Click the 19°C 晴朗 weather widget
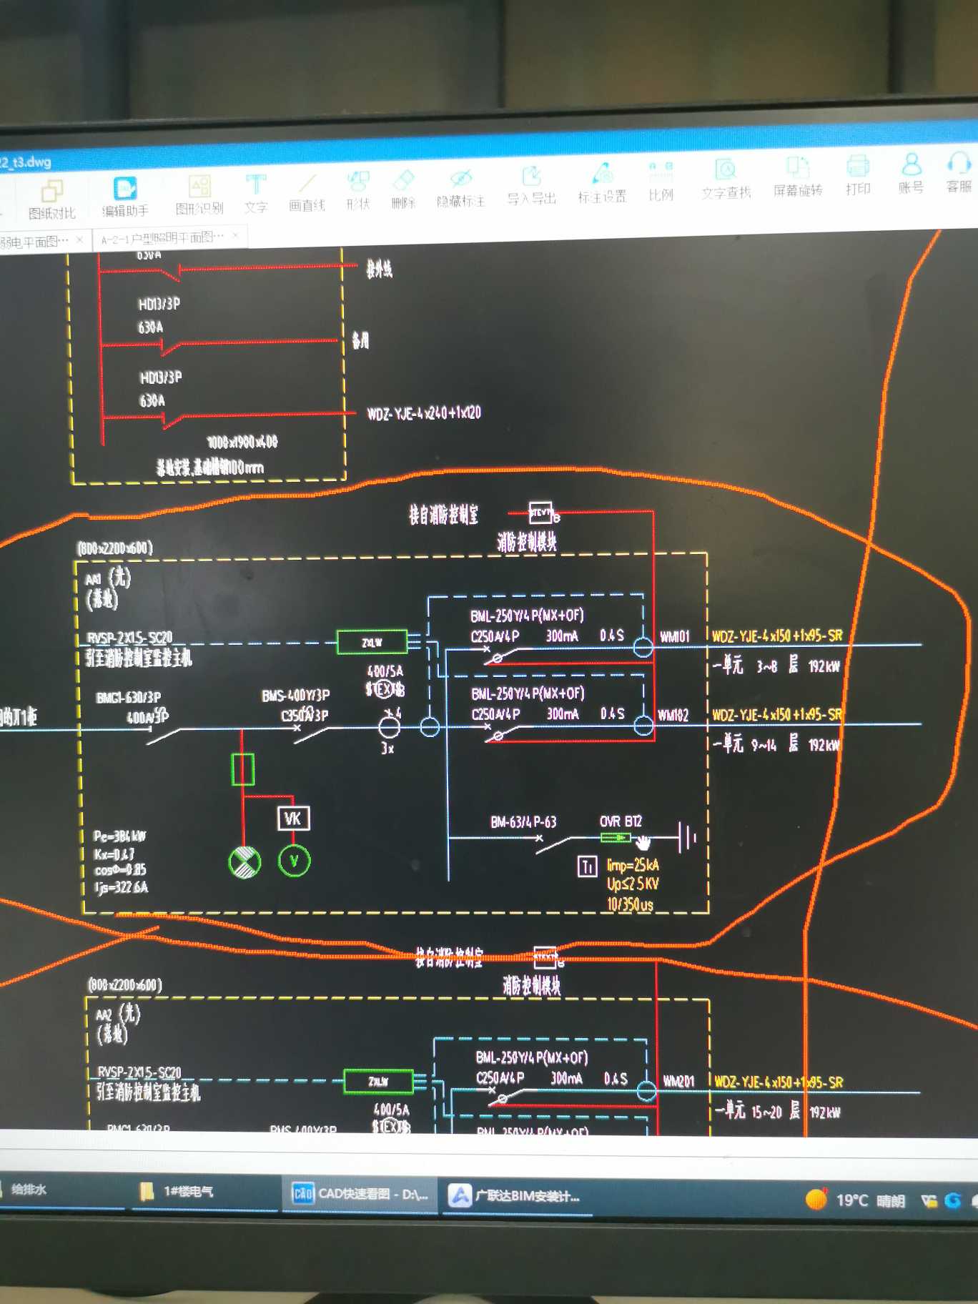 click(x=855, y=1200)
